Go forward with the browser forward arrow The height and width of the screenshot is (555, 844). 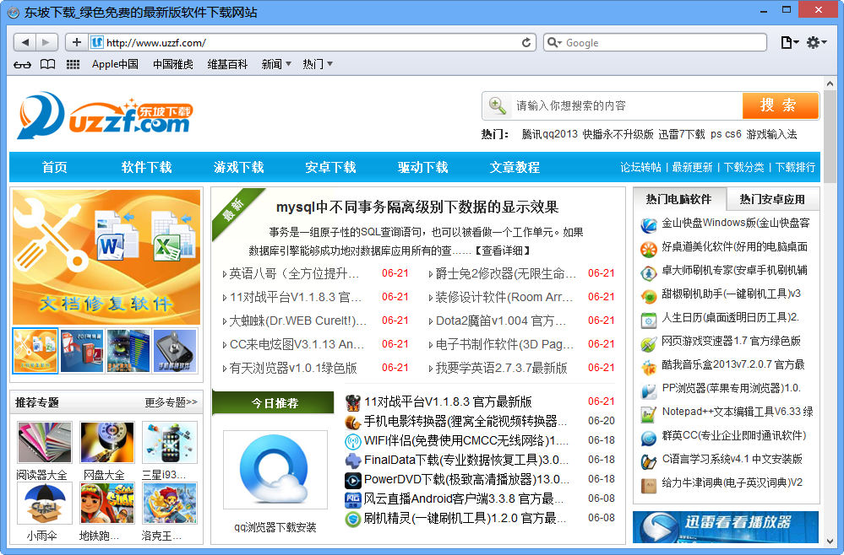point(46,42)
